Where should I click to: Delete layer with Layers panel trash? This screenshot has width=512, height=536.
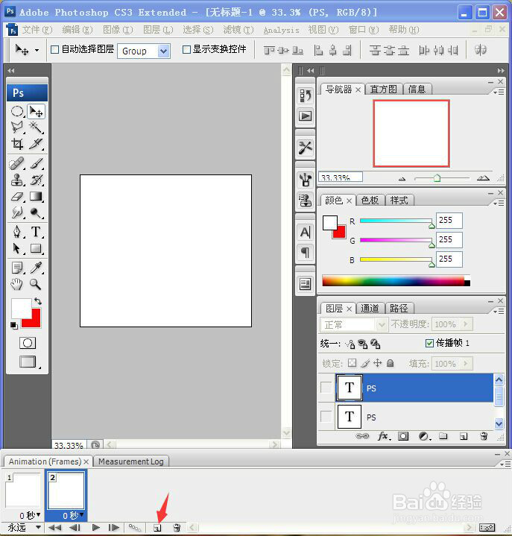484,436
